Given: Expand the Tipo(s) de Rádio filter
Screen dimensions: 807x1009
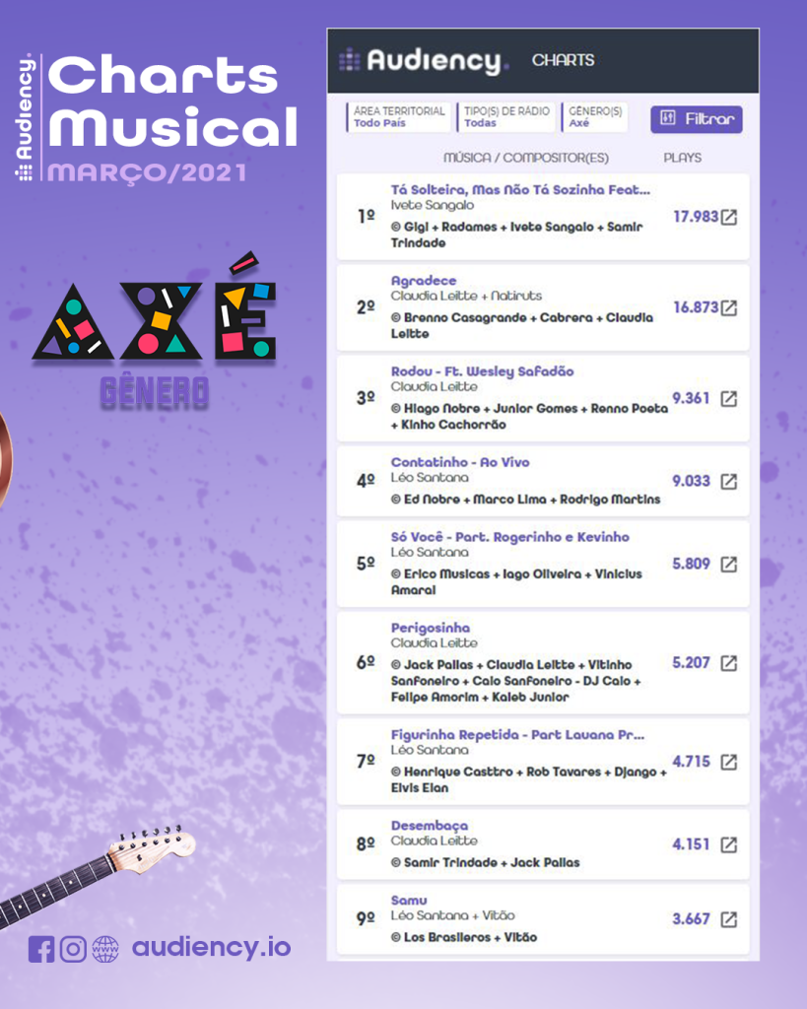Looking at the screenshot, I should pos(505,117).
